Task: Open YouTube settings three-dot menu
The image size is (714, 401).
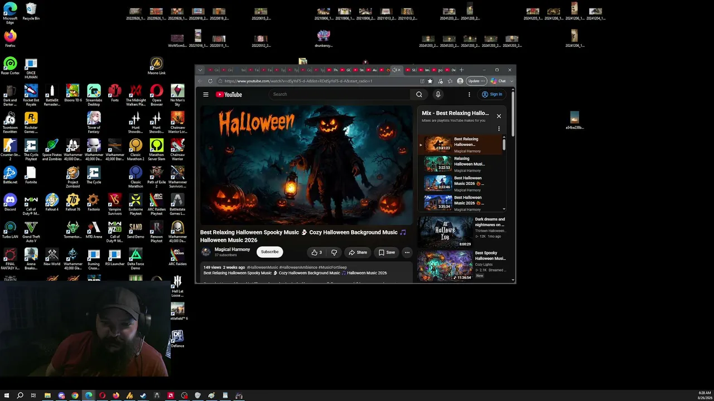Action: [x=469, y=95]
